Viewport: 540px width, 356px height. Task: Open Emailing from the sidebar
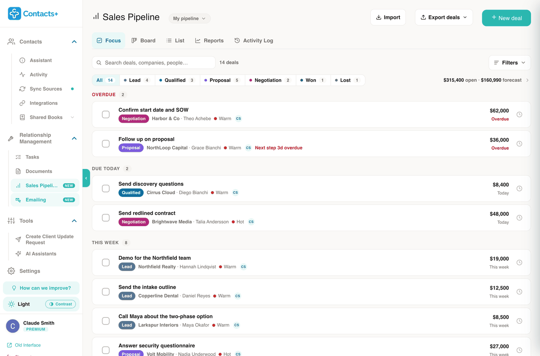[x=45, y=200]
